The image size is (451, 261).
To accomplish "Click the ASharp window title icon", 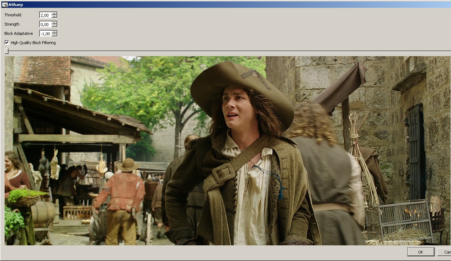I will pyautogui.click(x=5, y=5).
